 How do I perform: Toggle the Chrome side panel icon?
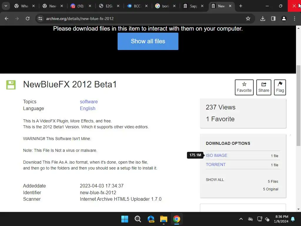[273, 19]
